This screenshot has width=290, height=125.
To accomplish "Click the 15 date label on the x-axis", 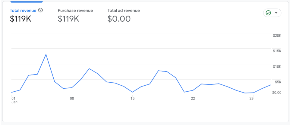I will 132,98.
